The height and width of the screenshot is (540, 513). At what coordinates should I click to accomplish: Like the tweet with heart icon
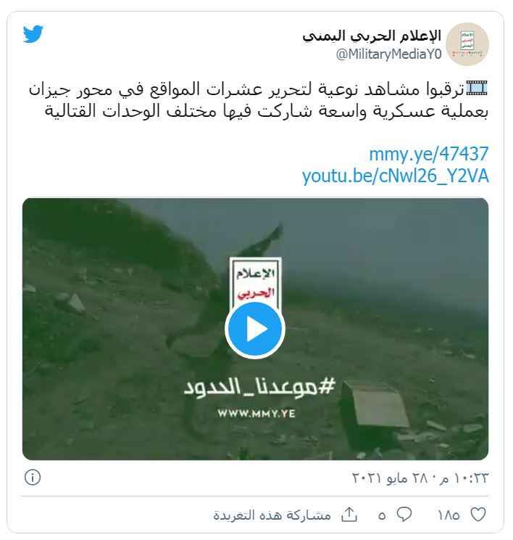tap(478, 515)
